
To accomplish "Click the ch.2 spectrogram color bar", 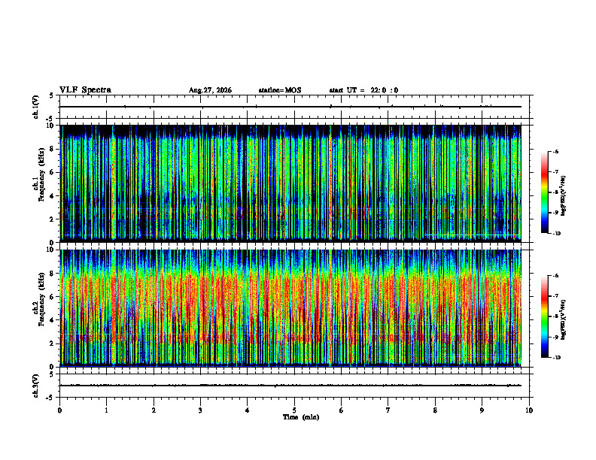I will click(x=545, y=316).
